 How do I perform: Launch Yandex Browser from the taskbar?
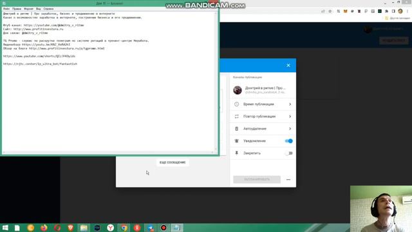pyautogui.click(x=111, y=227)
